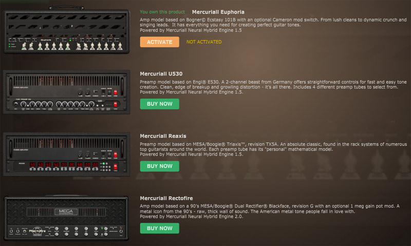411x246 pixels.
Task: Click the 'You own this product' label
Action: 163,12
